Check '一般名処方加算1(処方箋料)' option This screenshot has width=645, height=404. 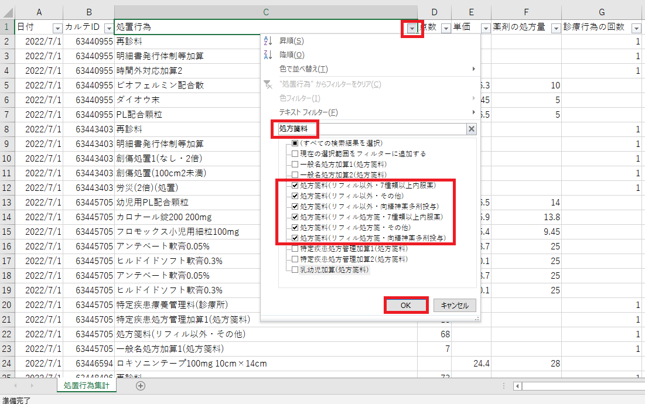pyautogui.click(x=295, y=165)
